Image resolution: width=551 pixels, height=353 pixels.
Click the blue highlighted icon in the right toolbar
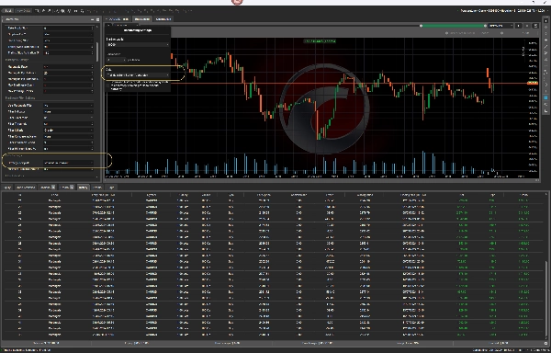click(545, 97)
